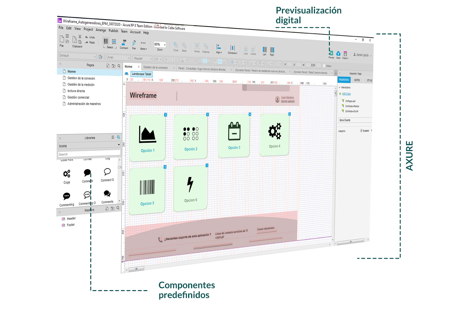Open search in the Libraries panel
This screenshot has width=474, height=310.
(118, 137)
